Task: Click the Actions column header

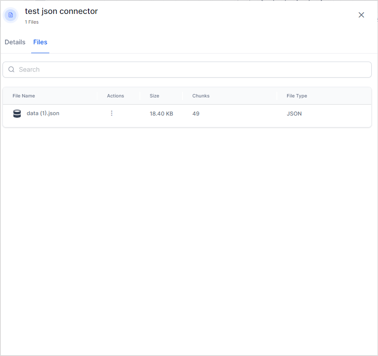Action: pos(115,96)
